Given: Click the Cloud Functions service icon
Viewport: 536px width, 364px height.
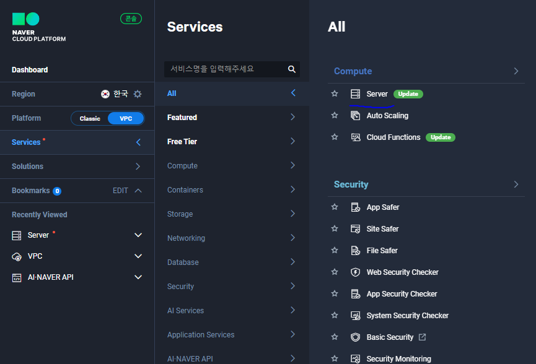Looking at the screenshot, I should (x=356, y=137).
